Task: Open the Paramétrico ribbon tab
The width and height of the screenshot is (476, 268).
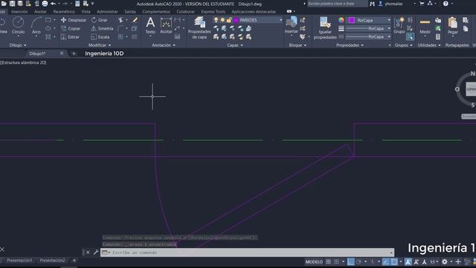Action: [x=64, y=12]
